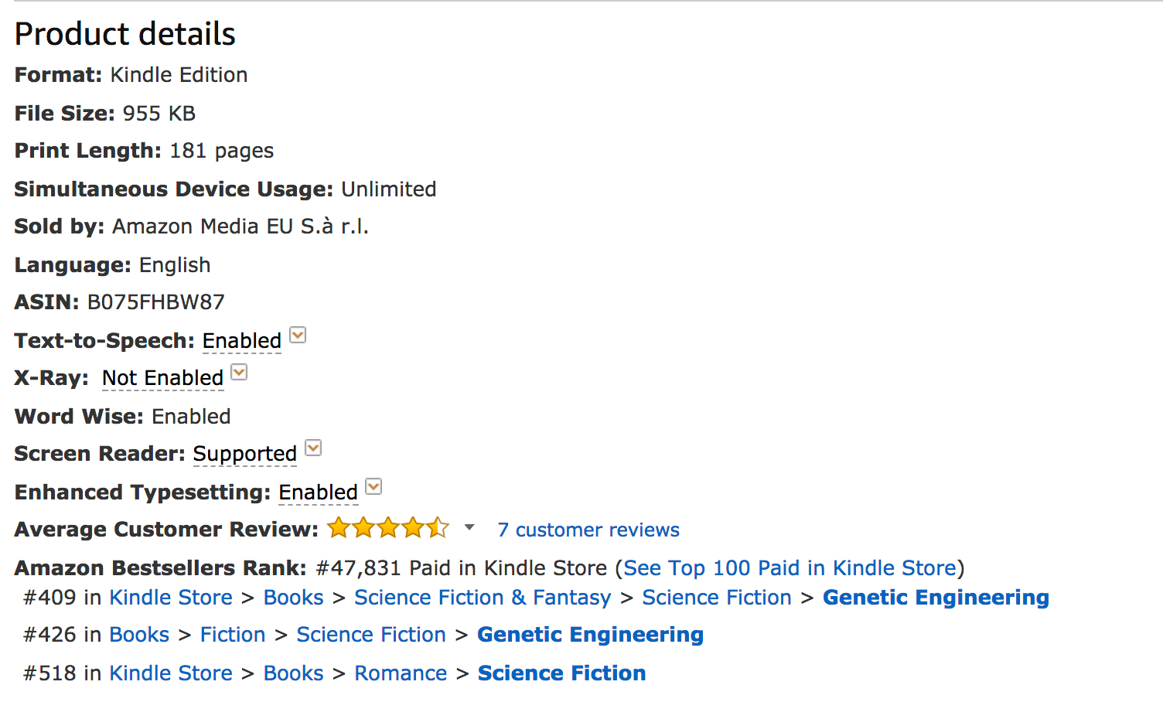Click the Enhanced Typesetting Enabled underlined text
This screenshot has width=1163, height=702.
coord(319,492)
